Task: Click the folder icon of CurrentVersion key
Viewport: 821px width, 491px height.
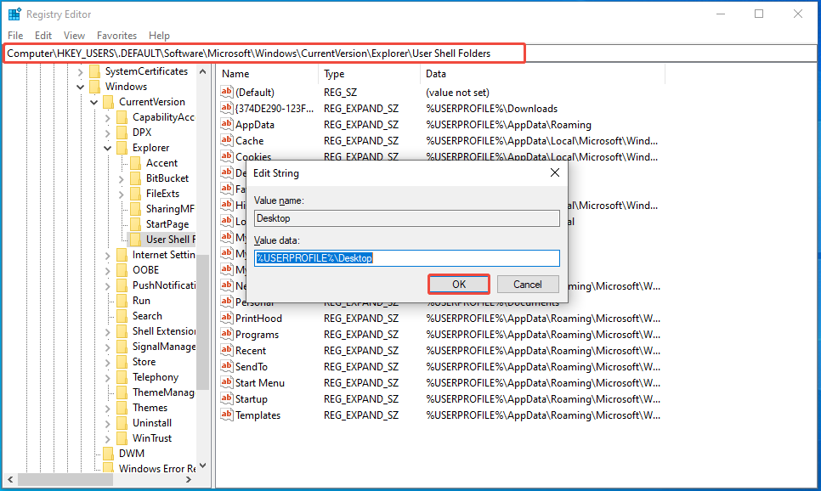Action: click(109, 102)
